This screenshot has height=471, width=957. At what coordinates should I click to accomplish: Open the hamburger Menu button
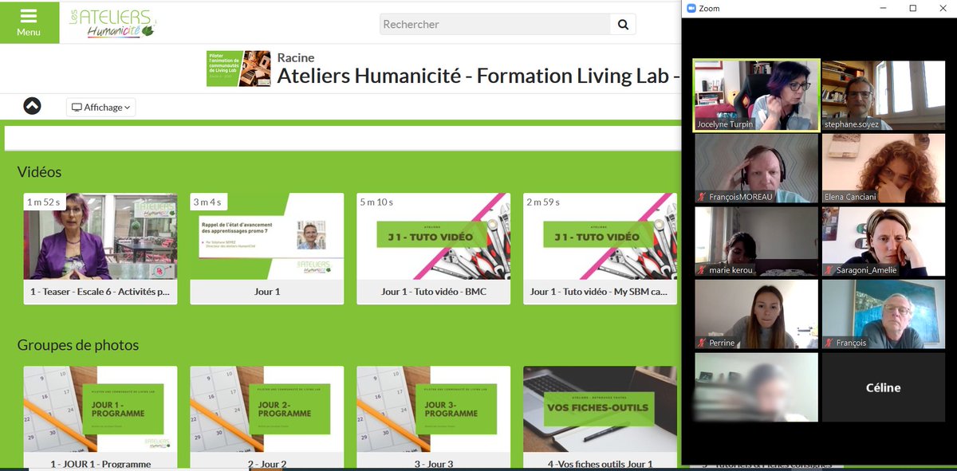pyautogui.click(x=29, y=23)
